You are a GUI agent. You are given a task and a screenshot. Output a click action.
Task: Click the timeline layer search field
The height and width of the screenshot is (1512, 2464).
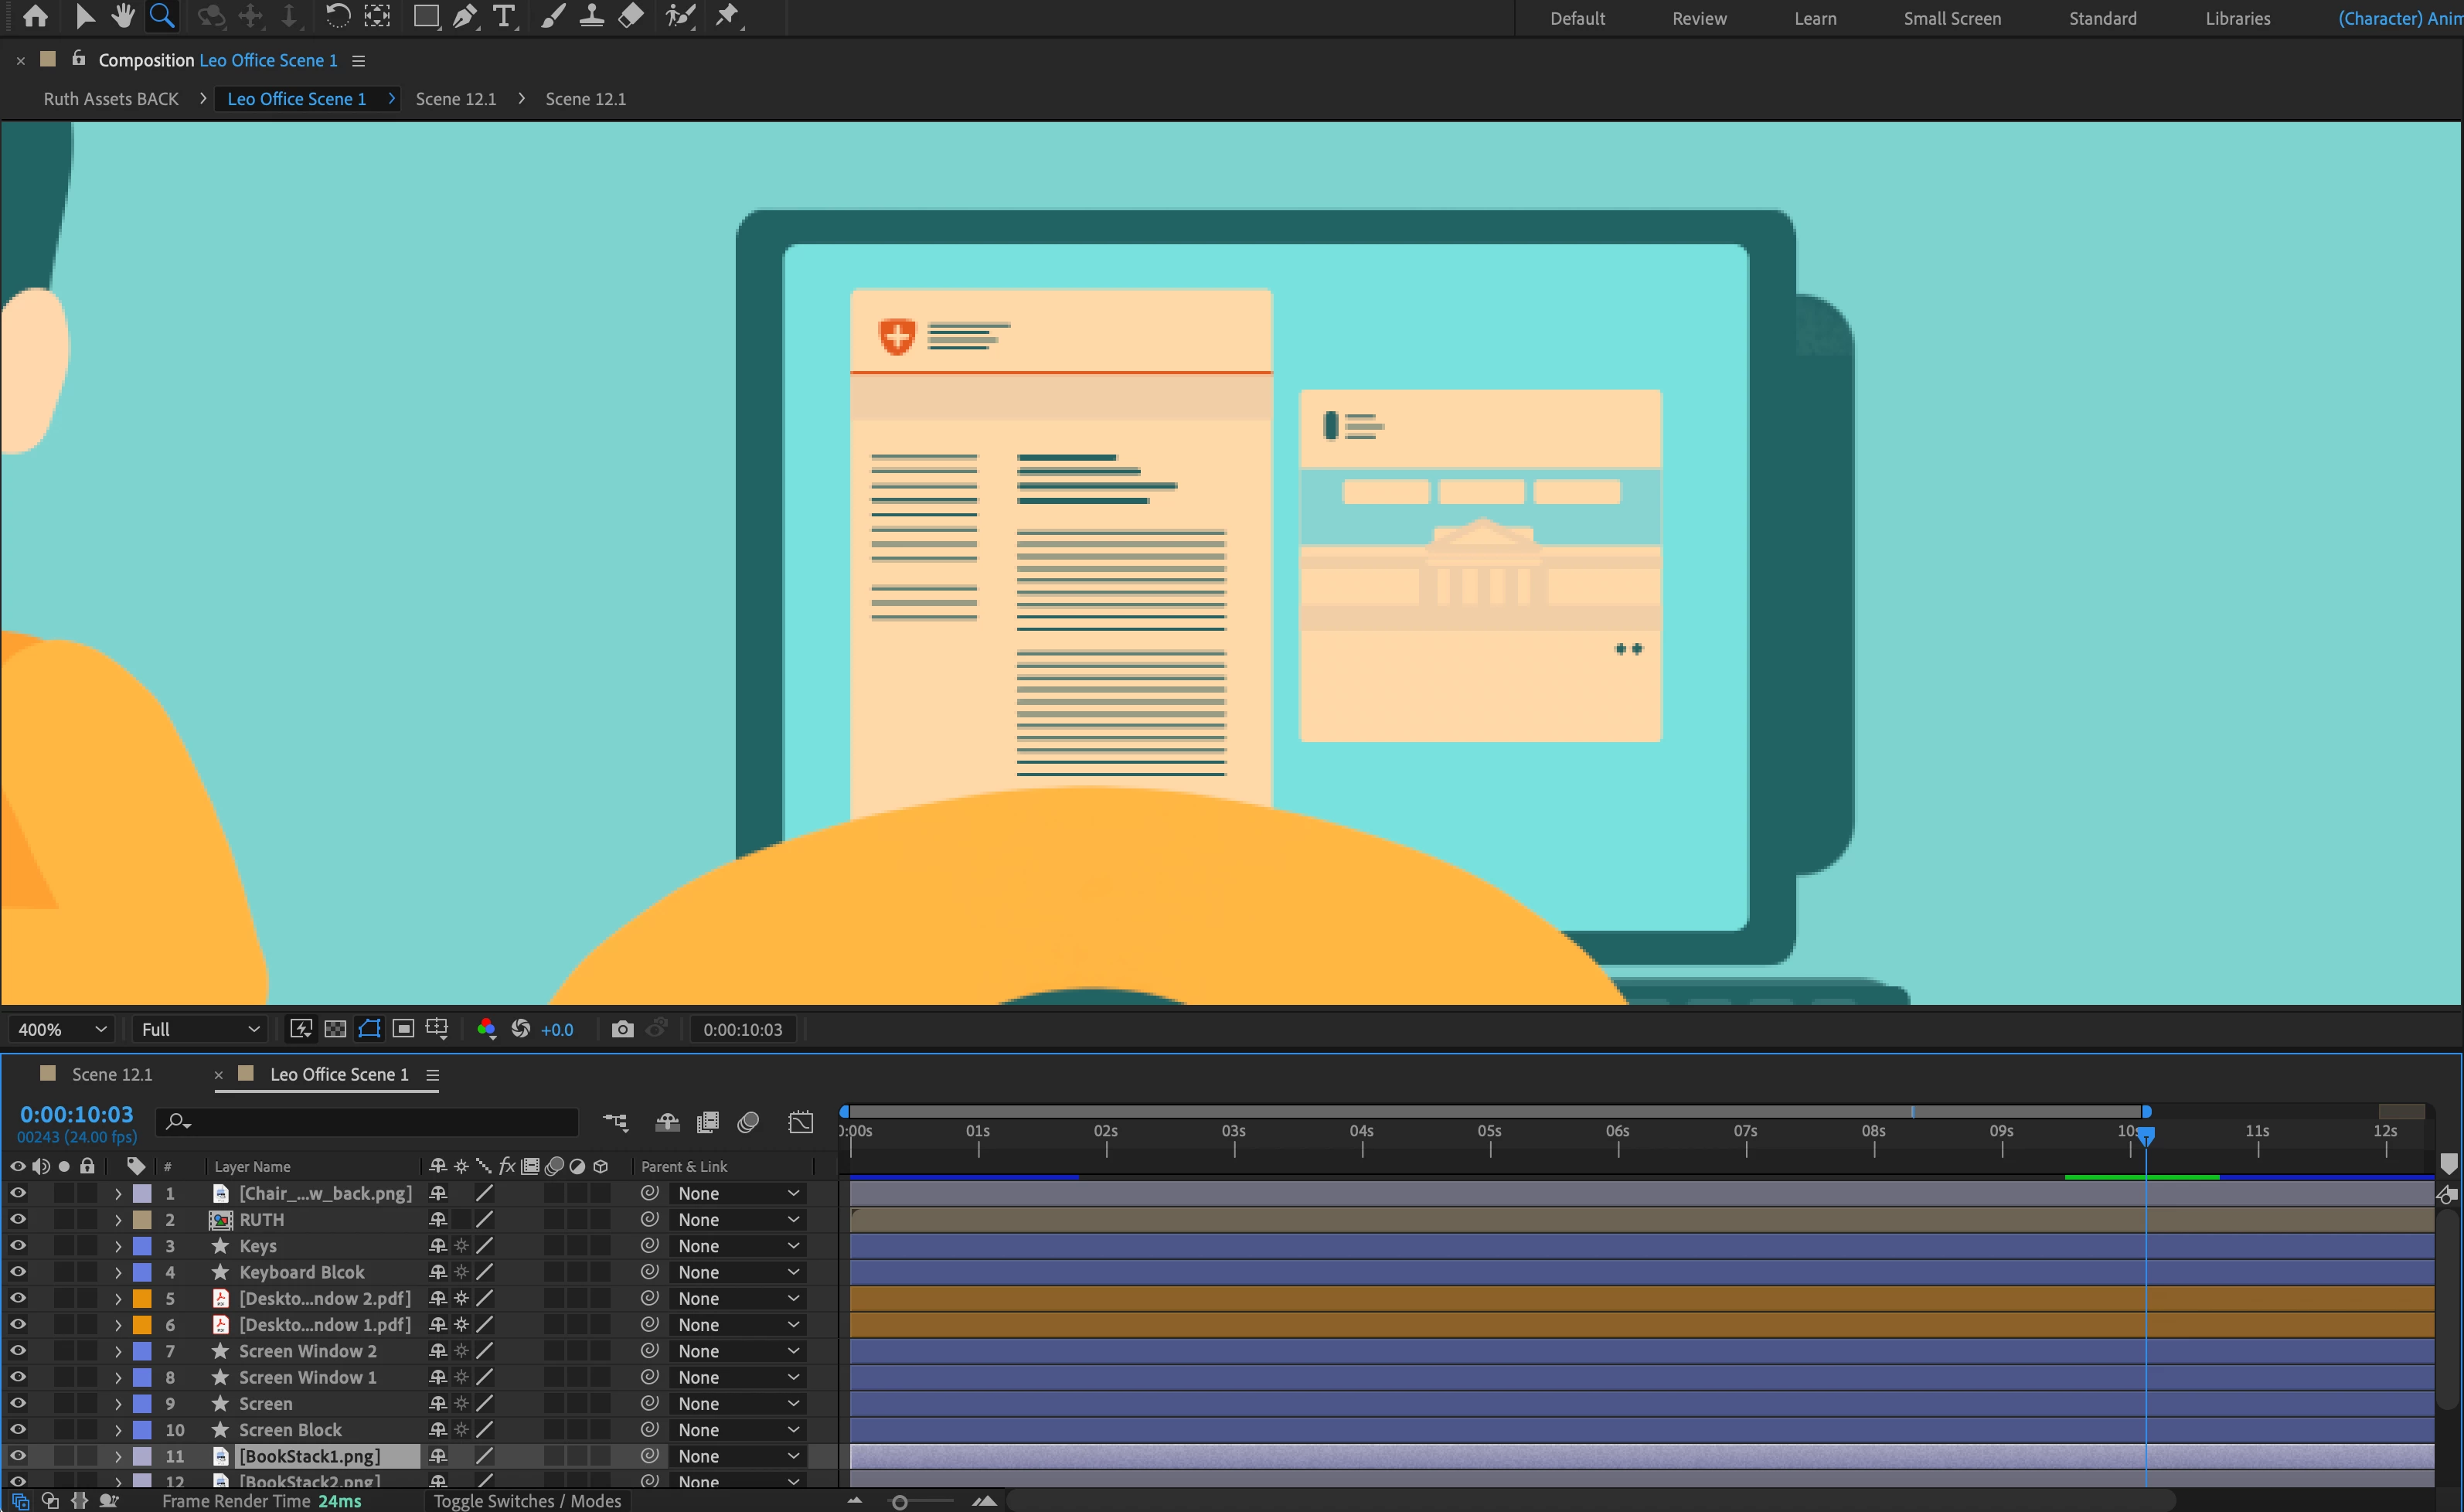(380, 1122)
